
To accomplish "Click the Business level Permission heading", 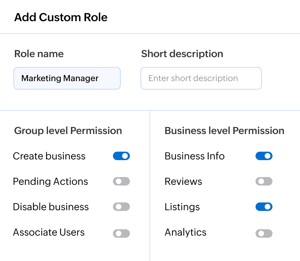I will point(224,130).
